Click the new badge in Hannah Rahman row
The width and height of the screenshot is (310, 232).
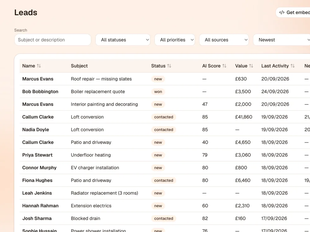click(158, 206)
